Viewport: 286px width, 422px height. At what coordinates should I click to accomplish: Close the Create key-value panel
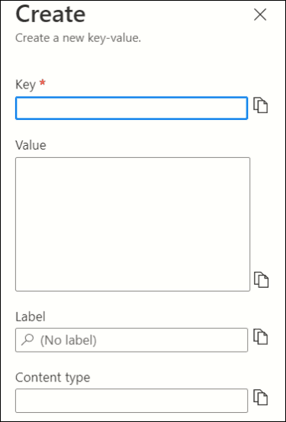click(260, 14)
